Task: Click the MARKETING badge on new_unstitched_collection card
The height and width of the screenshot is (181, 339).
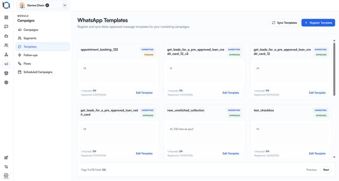Action: [x=234, y=110]
